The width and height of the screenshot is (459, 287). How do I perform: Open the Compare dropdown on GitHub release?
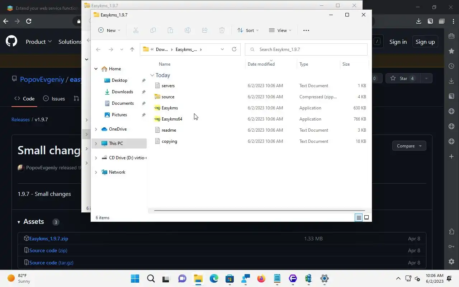pos(409,146)
